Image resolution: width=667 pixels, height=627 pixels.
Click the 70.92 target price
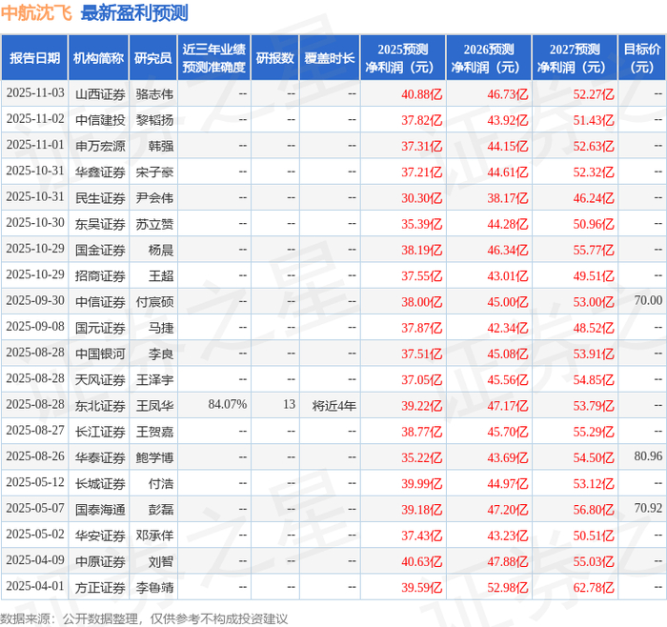point(648,508)
